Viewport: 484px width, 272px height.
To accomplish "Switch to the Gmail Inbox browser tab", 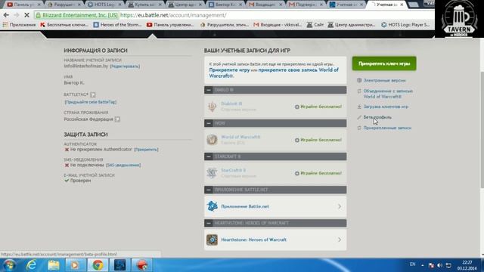I will point(265,5).
